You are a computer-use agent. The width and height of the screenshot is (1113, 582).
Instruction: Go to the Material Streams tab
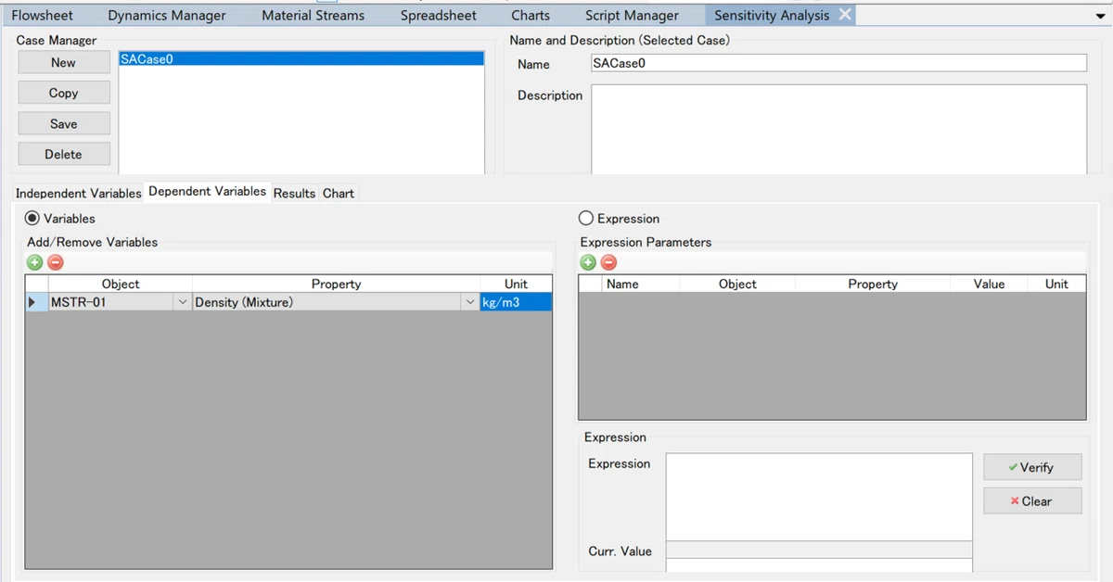pyautogui.click(x=313, y=16)
